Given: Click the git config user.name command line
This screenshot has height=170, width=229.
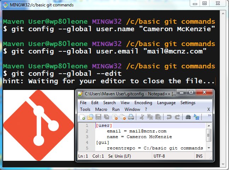Looking at the screenshot, I should pyautogui.click(x=109, y=29).
